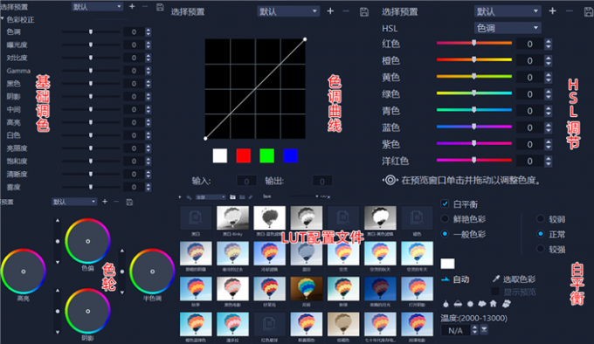The height and width of the screenshot is (344, 594).
Task: Select fluorescent lamp white balance preset
Action: (458, 304)
